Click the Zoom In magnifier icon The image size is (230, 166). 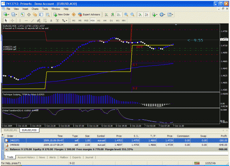126,14
